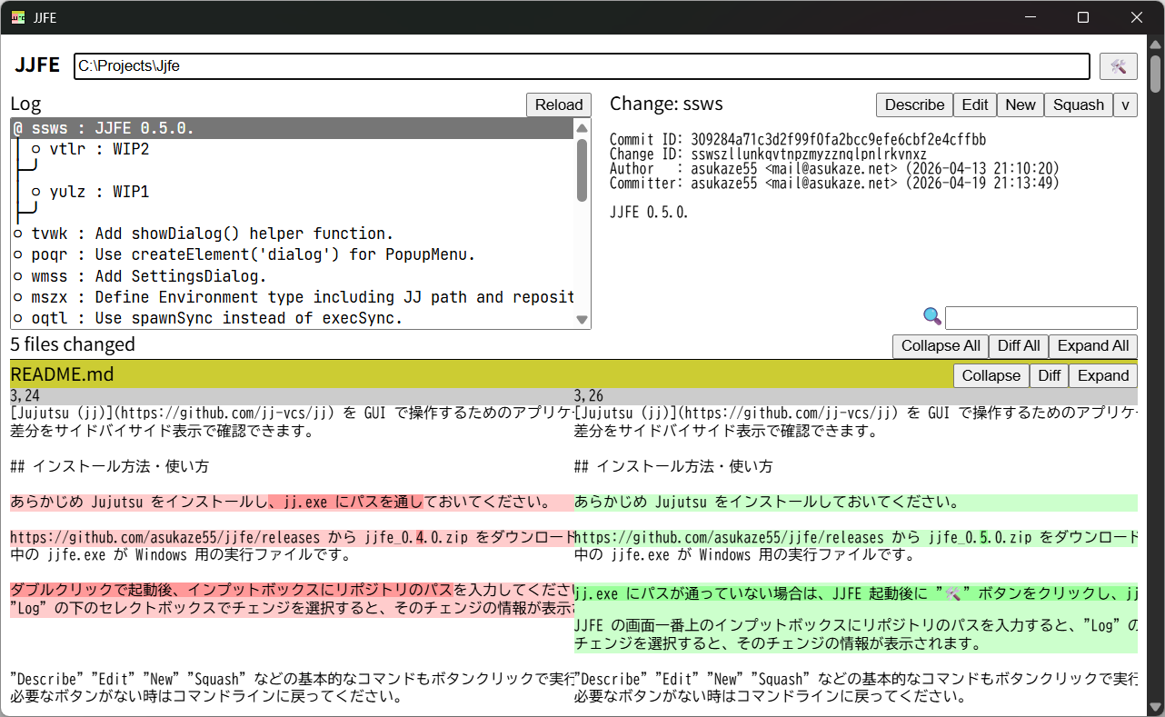The width and height of the screenshot is (1165, 717).
Task: Click the magnifying glass search icon
Action: pos(931,316)
